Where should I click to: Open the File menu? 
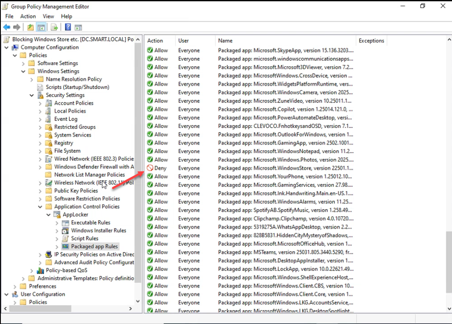click(x=9, y=16)
